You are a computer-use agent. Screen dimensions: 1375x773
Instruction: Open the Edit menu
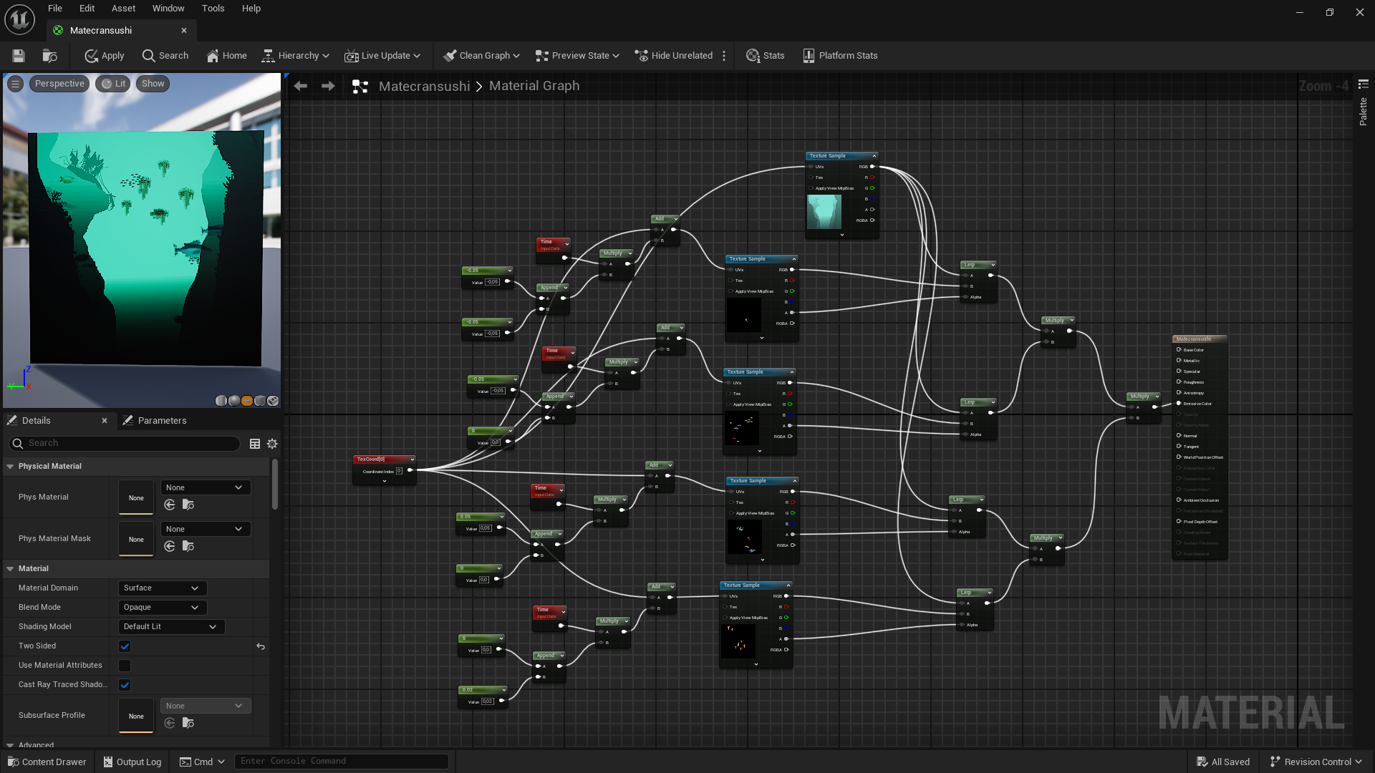tap(87, 9)
